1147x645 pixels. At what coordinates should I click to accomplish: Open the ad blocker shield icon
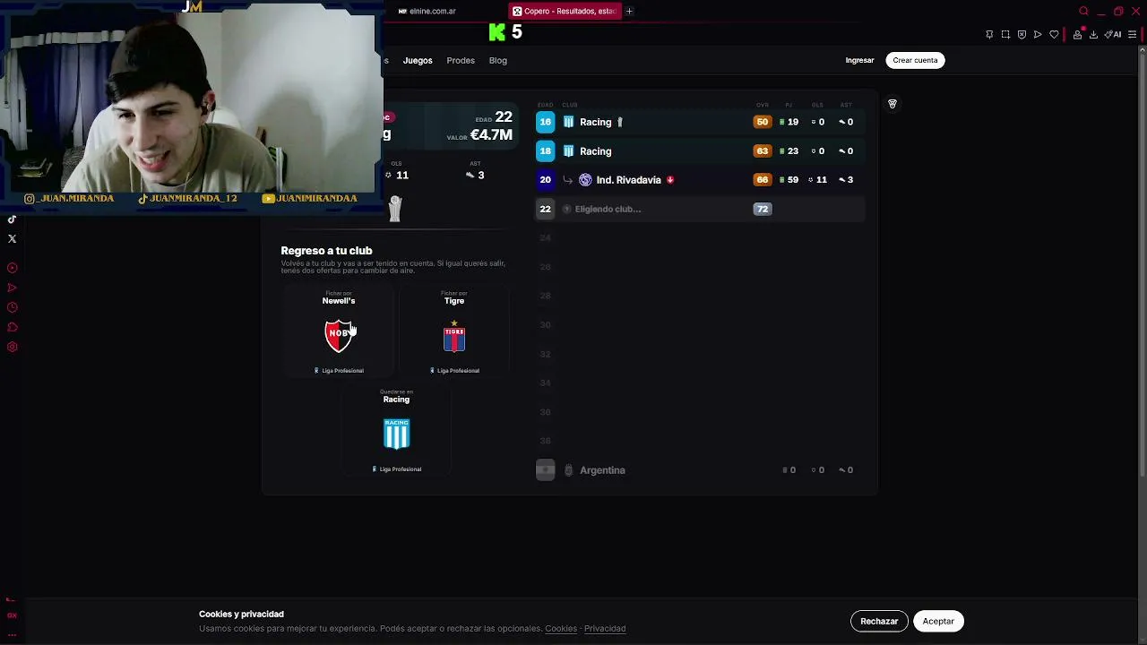(1022, 35)
